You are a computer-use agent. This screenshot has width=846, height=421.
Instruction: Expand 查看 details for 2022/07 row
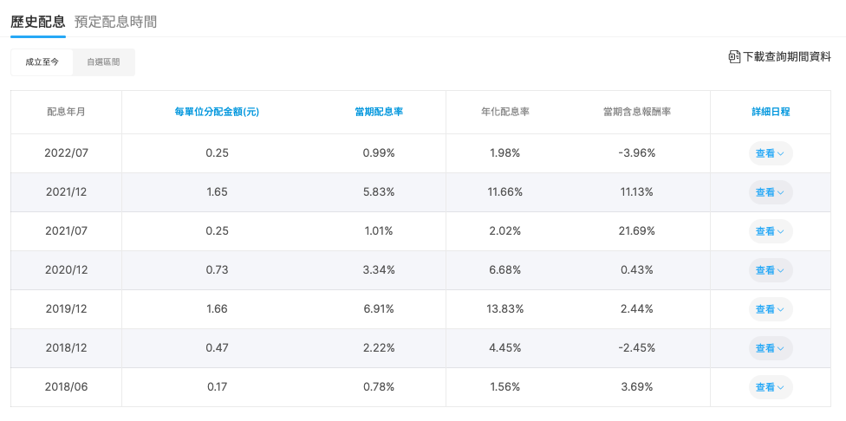click(x=771, y=153)
